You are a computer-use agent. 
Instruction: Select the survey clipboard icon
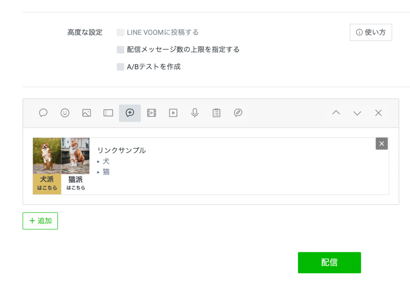[x=216, y=113]
